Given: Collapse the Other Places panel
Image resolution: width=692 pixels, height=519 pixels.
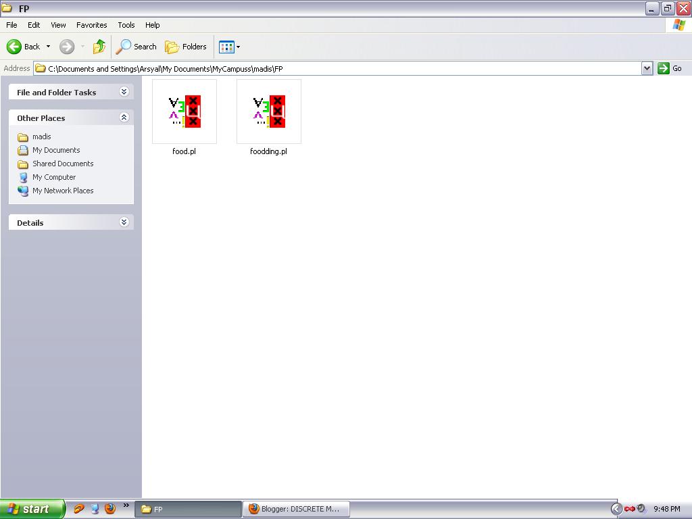Looking at the screenshot, I should 124,118.
